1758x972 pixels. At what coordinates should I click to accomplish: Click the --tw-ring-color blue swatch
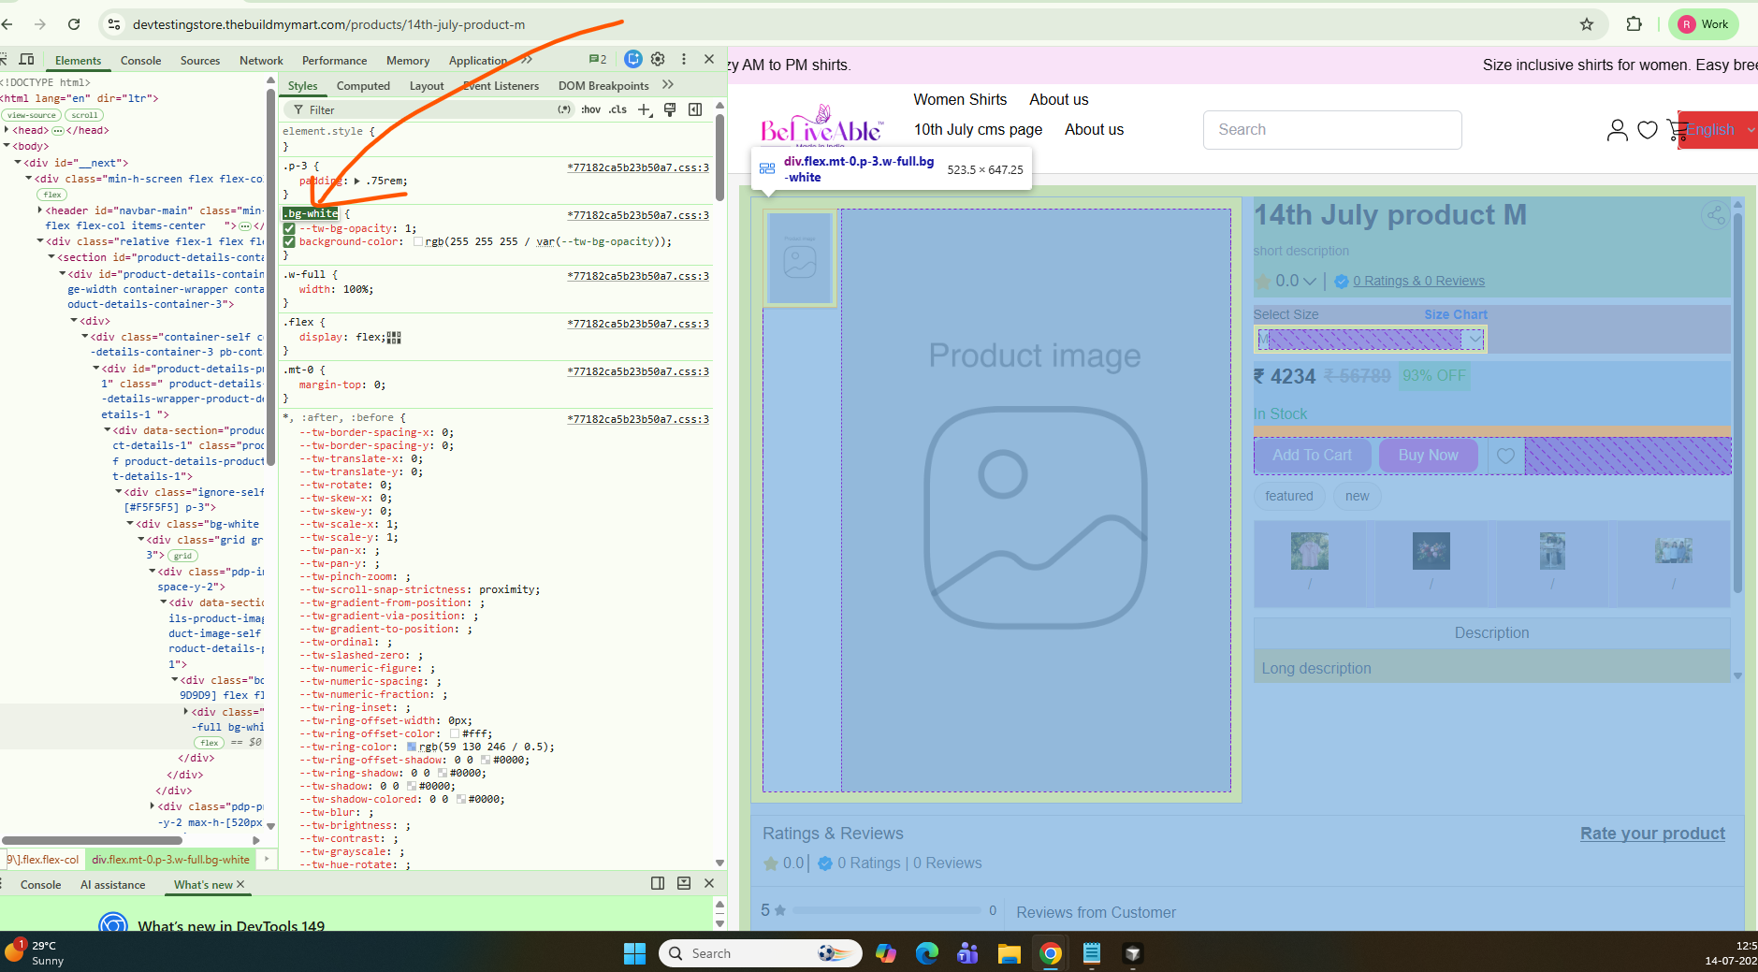412,747
